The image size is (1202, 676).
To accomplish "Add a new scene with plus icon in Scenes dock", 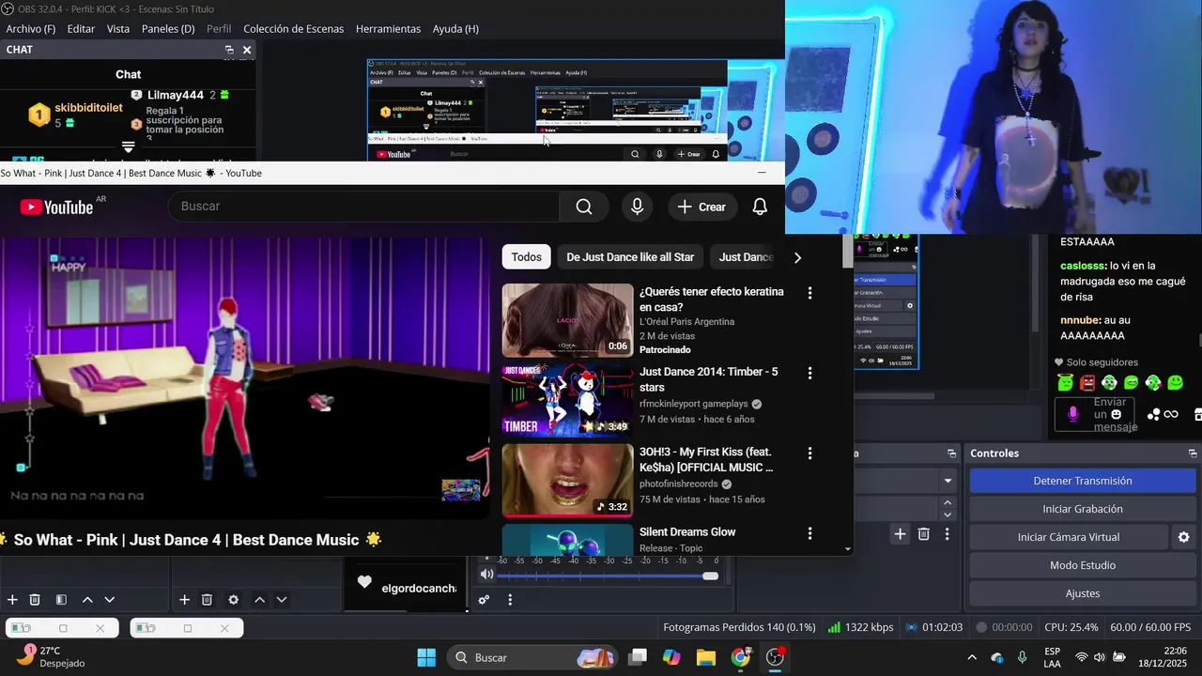I will (12, 600).
